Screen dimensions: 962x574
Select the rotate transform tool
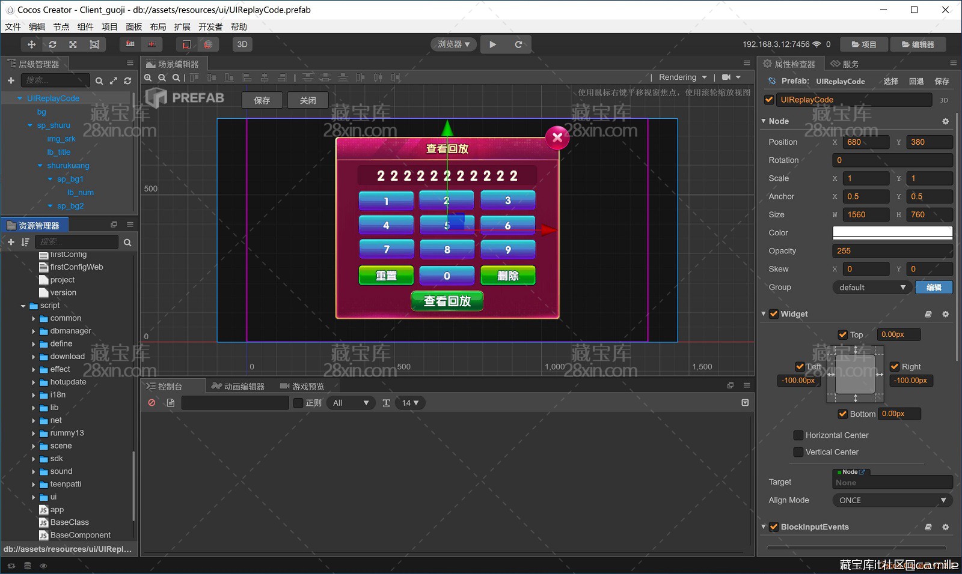tap(52, 44)
